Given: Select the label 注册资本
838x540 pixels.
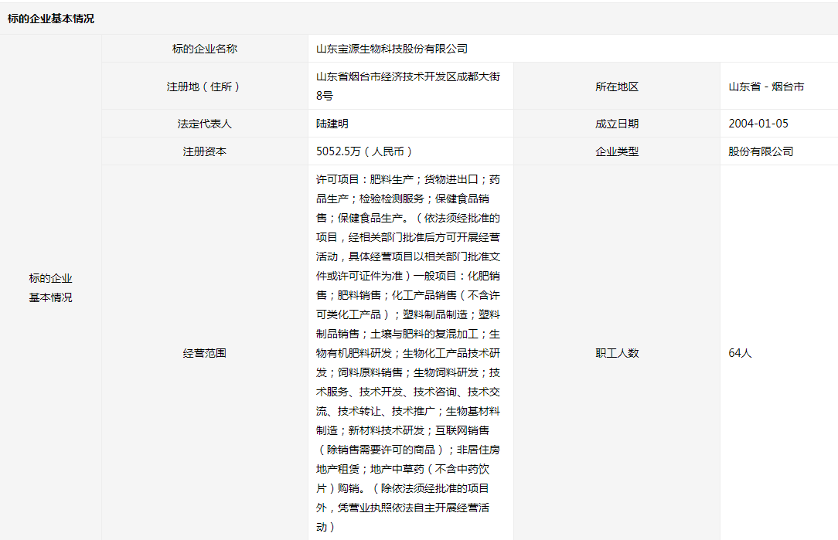Looking at the screenshot, I should click(x=205, y=151).
